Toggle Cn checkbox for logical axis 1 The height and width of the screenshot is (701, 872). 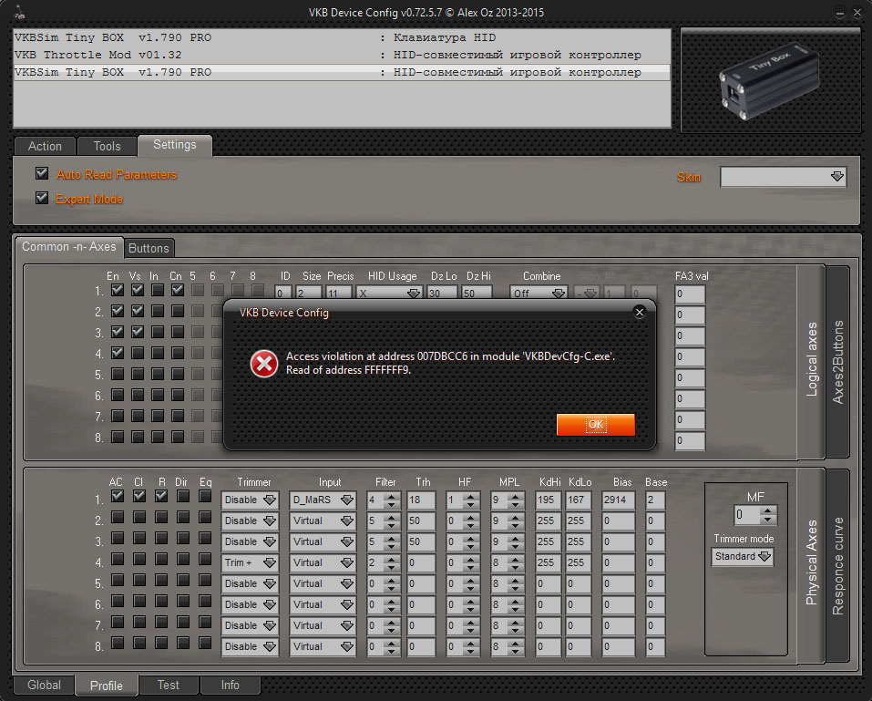pyautogui.click(x=178, y=291)
